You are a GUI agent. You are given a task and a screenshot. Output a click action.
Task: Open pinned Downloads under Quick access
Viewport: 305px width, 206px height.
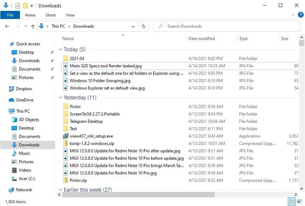tap(29, 61)
